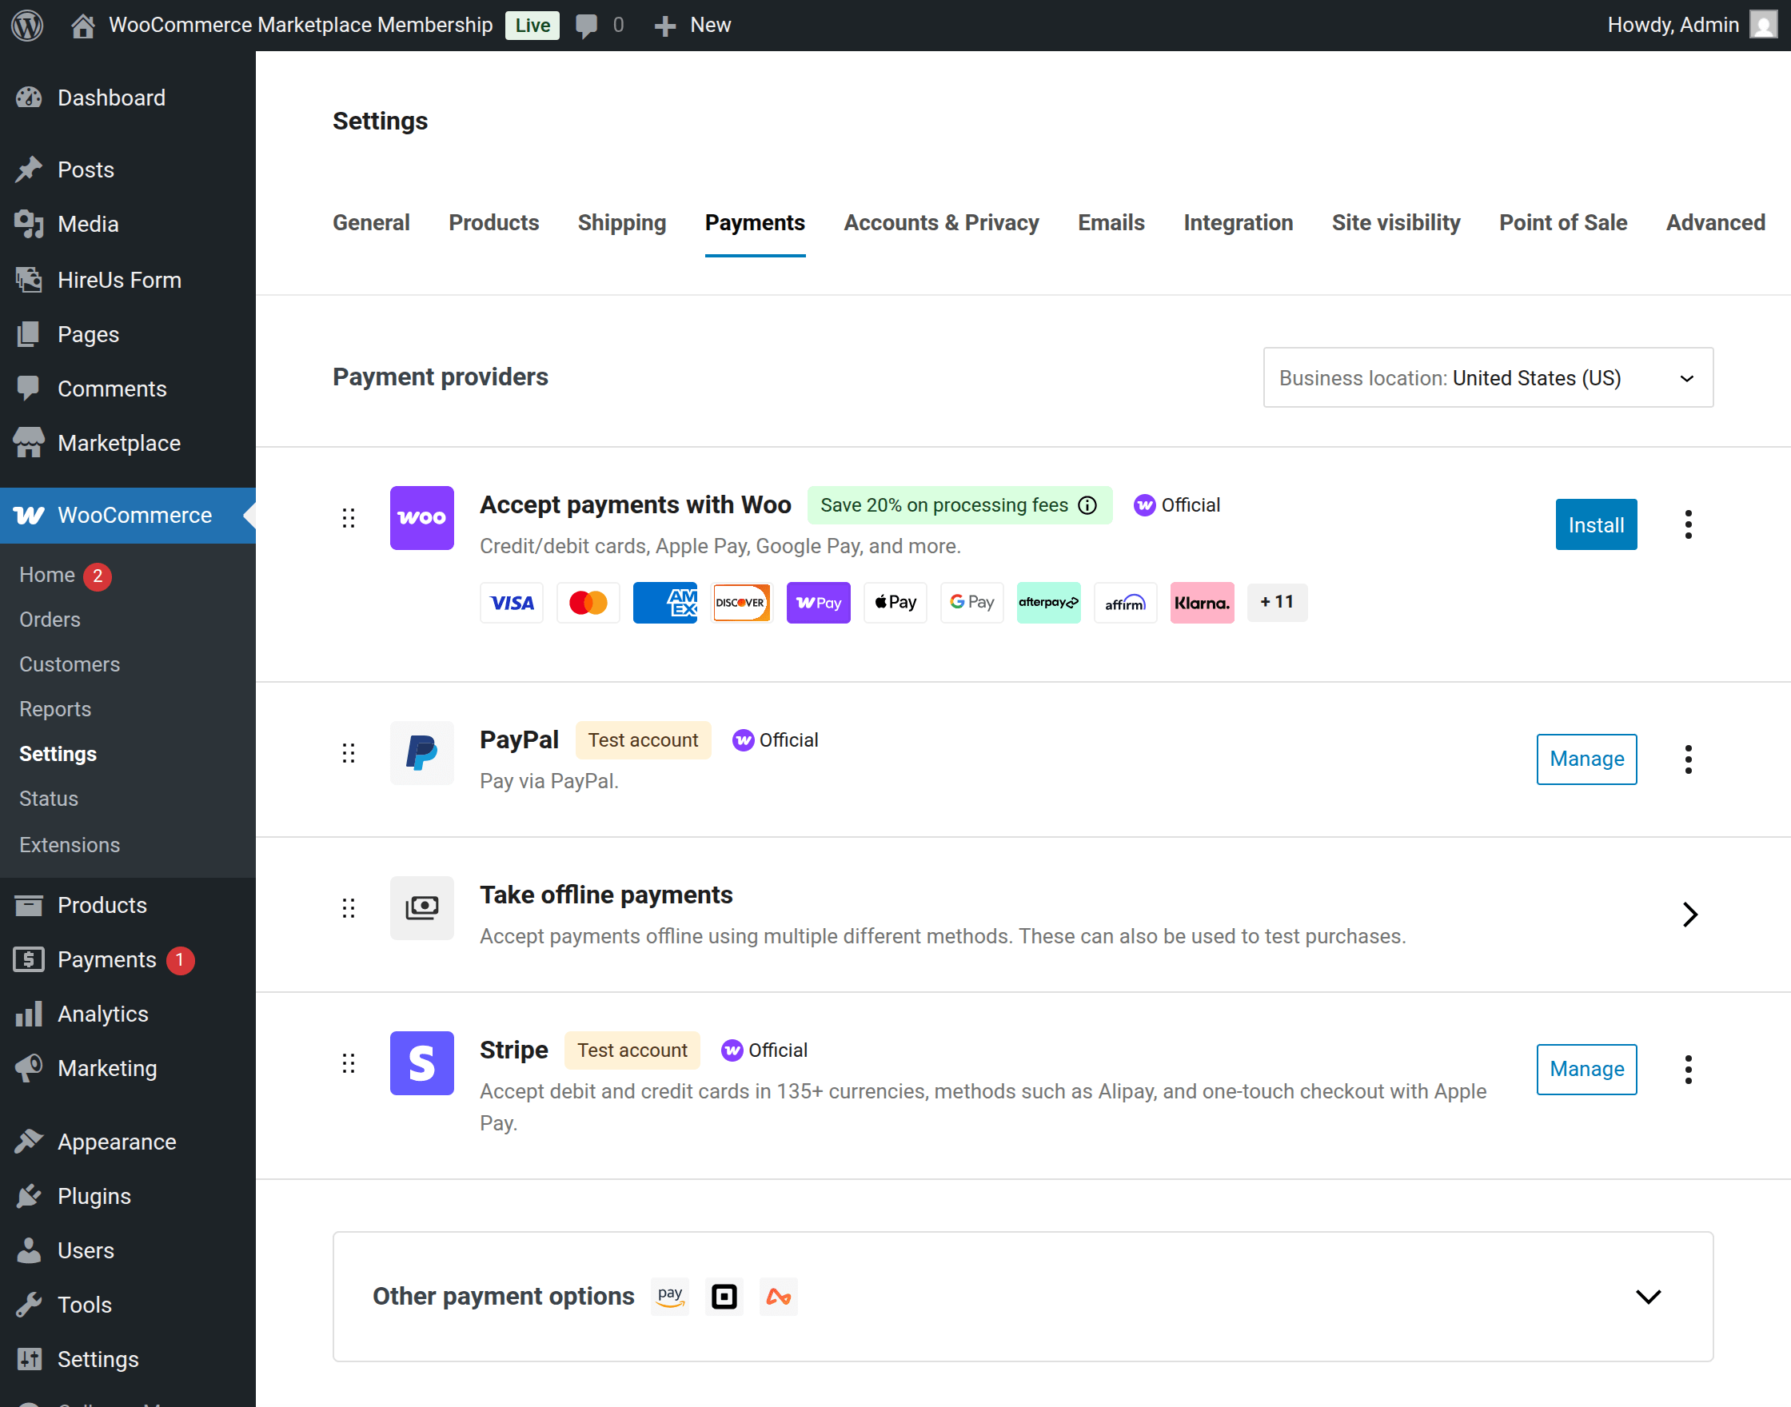
Task: Click the comments bubble icon in admin bar
Action: point(587,26)
